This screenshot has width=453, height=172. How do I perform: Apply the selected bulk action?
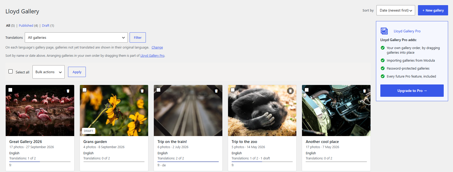[77, 72]
